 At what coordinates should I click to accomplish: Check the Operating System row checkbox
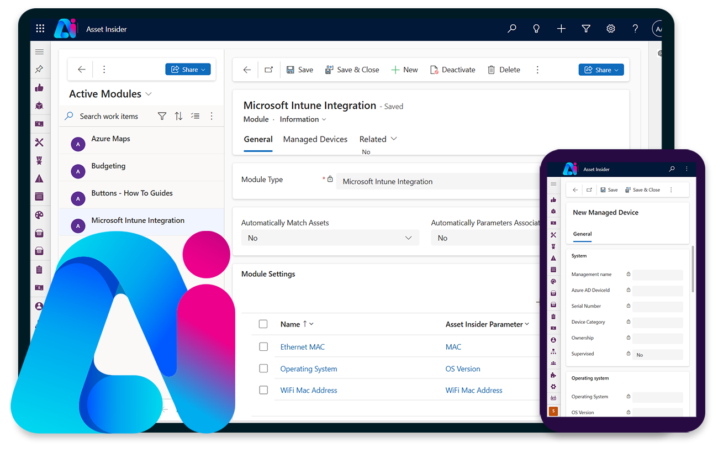click(x=263, y=368)
